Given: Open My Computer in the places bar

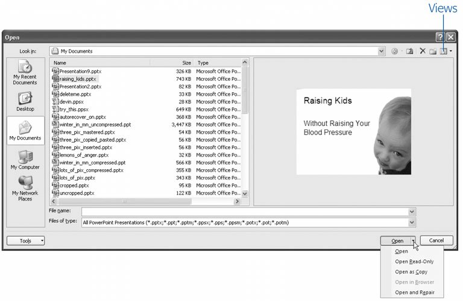Looking at the screenshot, I should coord(25,160).
